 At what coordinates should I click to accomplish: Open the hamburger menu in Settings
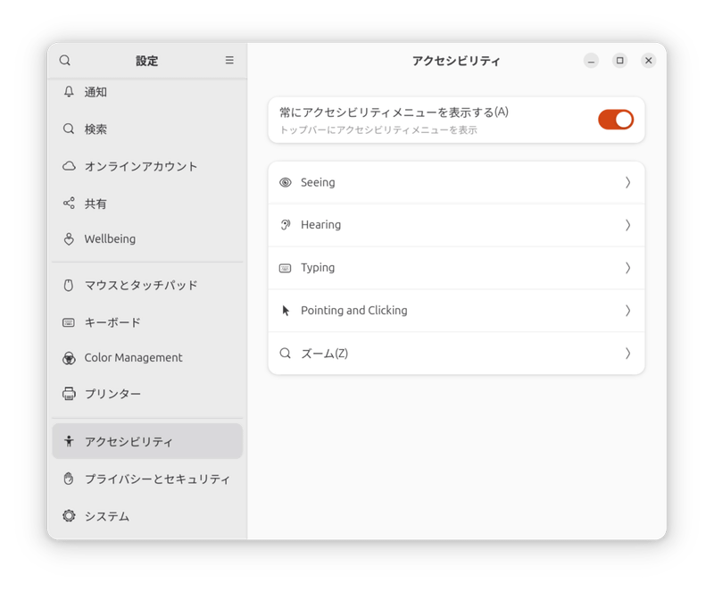(x=228, y=60)
